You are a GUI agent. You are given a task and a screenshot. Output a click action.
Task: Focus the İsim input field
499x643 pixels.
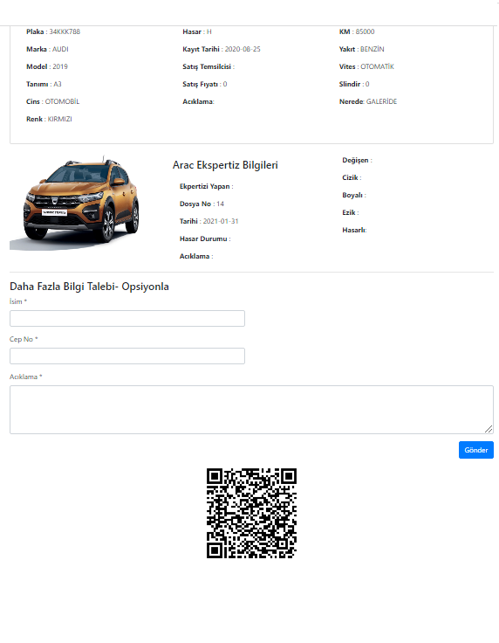[127, 319]
